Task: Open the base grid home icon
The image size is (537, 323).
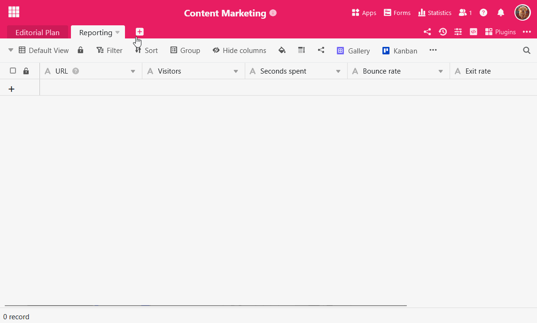Action: [x=14, y=12]
